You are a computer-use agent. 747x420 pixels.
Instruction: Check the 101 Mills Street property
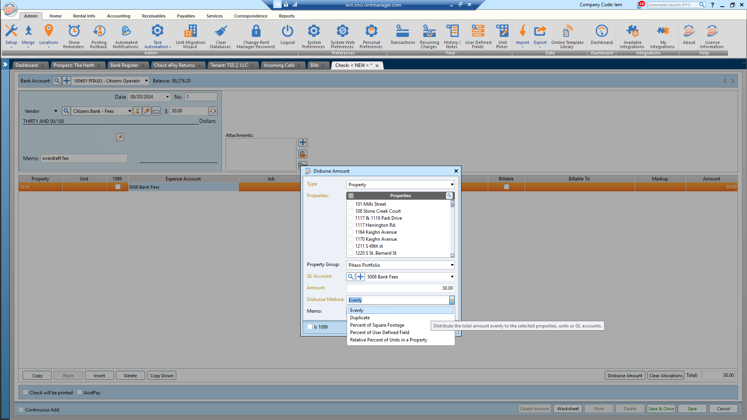pyautogui.click(x=351, y=204)
